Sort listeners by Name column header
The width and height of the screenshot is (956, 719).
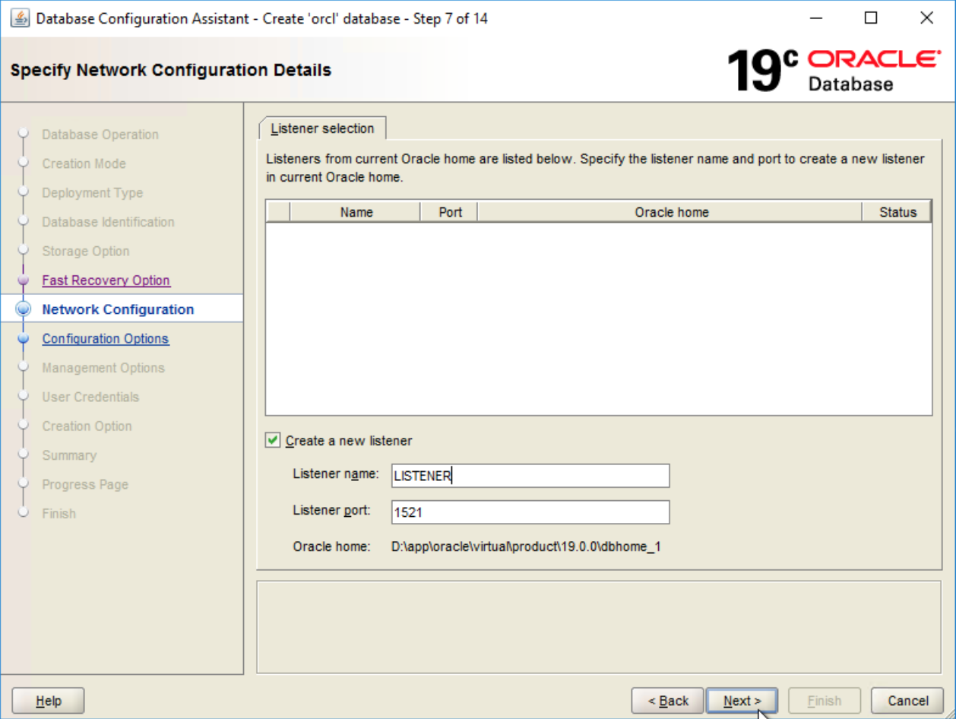[356, 212]
